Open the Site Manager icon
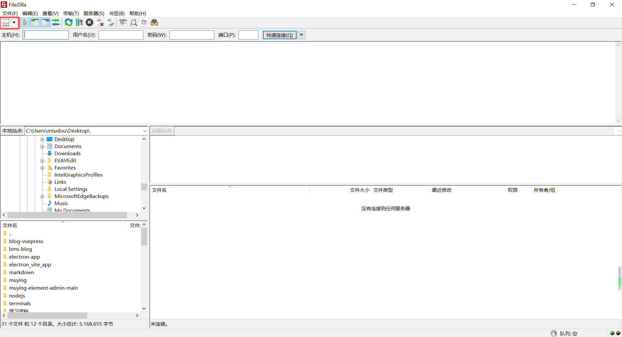Viewport: 622px width, 337px height. click(6, 22)
